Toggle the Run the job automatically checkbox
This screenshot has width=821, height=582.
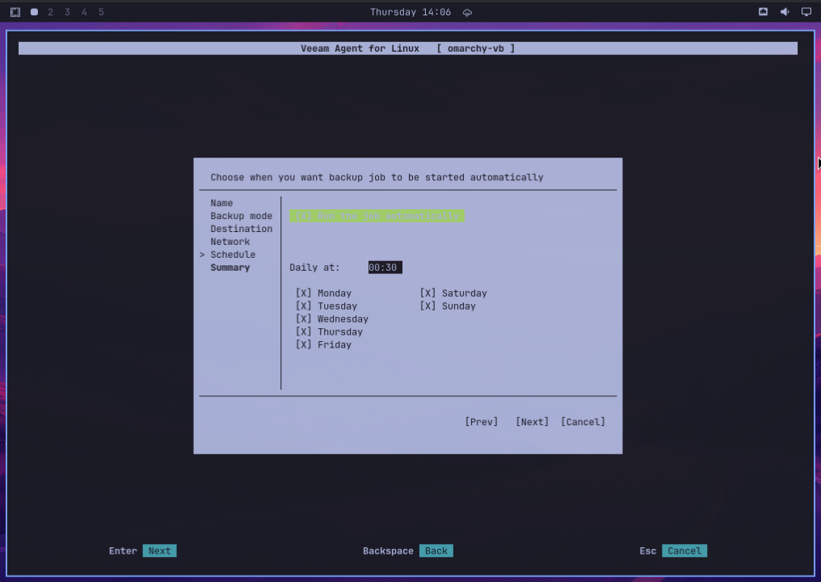click(x=377, y=216)
